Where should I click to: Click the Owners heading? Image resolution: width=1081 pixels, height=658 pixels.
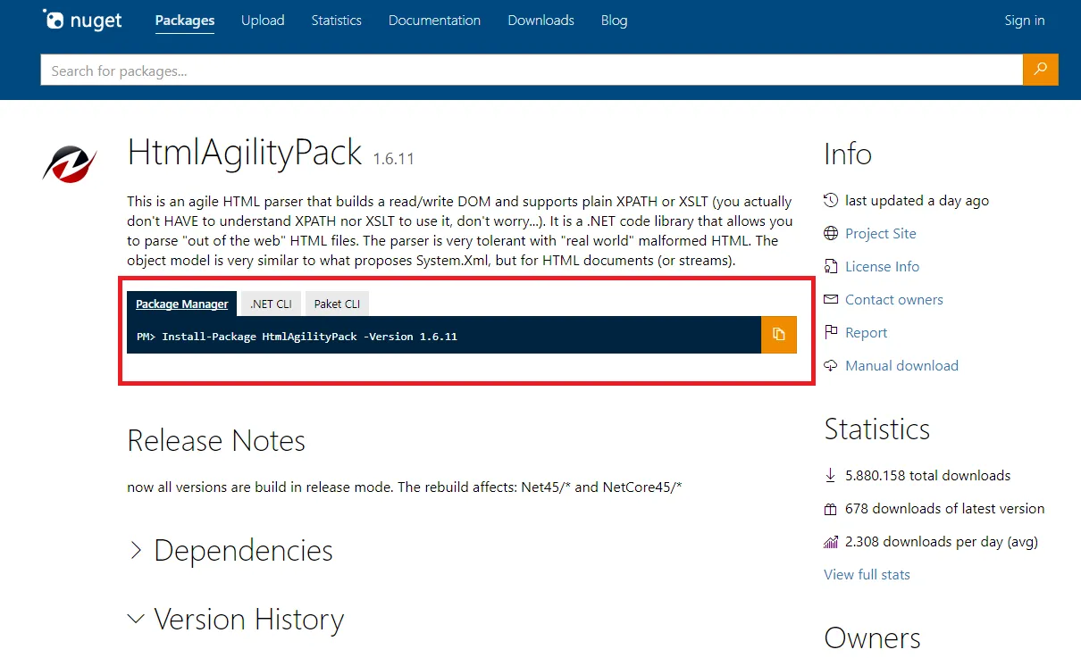872,638
